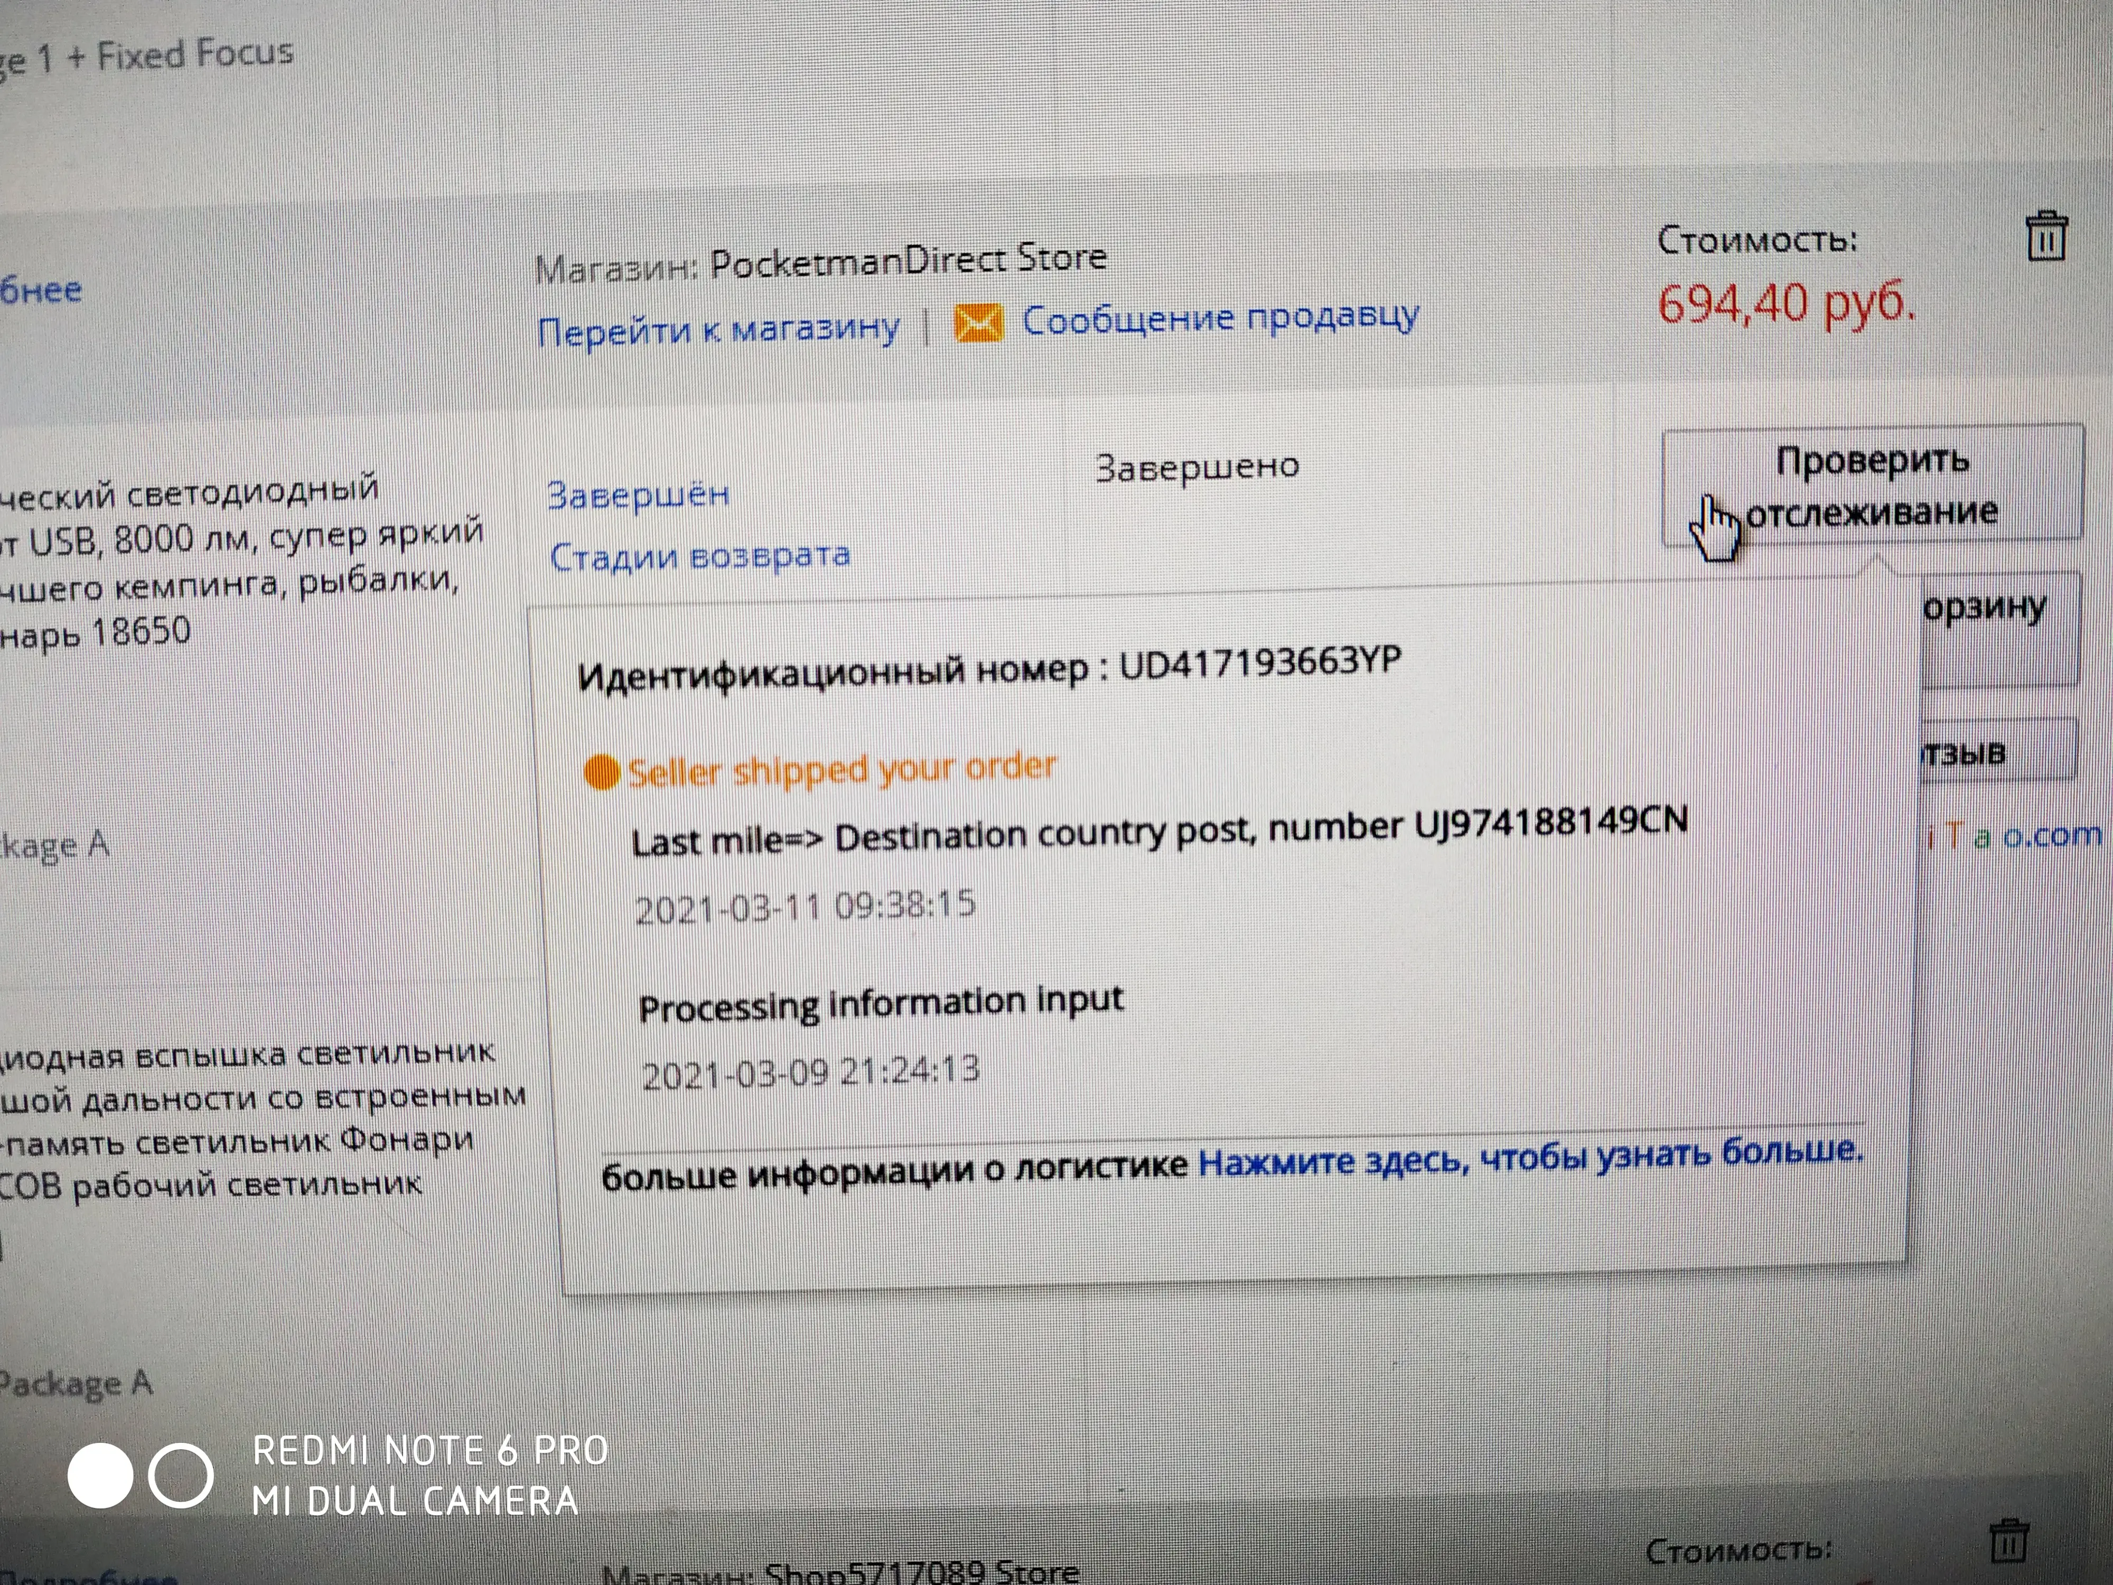
Task: Click the Завершён order status link
Action: pyautogui.click(x=638, y=495)
